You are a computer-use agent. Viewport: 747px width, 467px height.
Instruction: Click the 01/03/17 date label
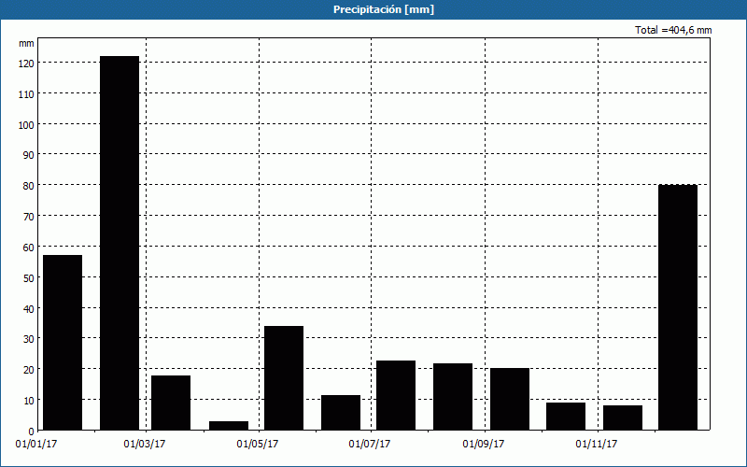tap(145, 445)
